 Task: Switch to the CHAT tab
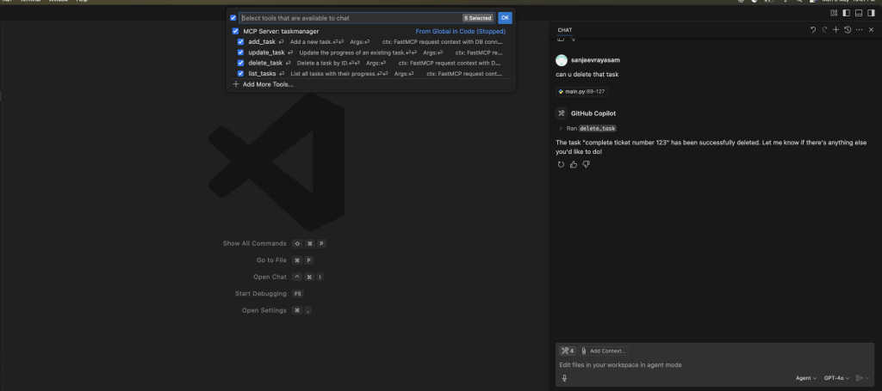coord(565,30)
